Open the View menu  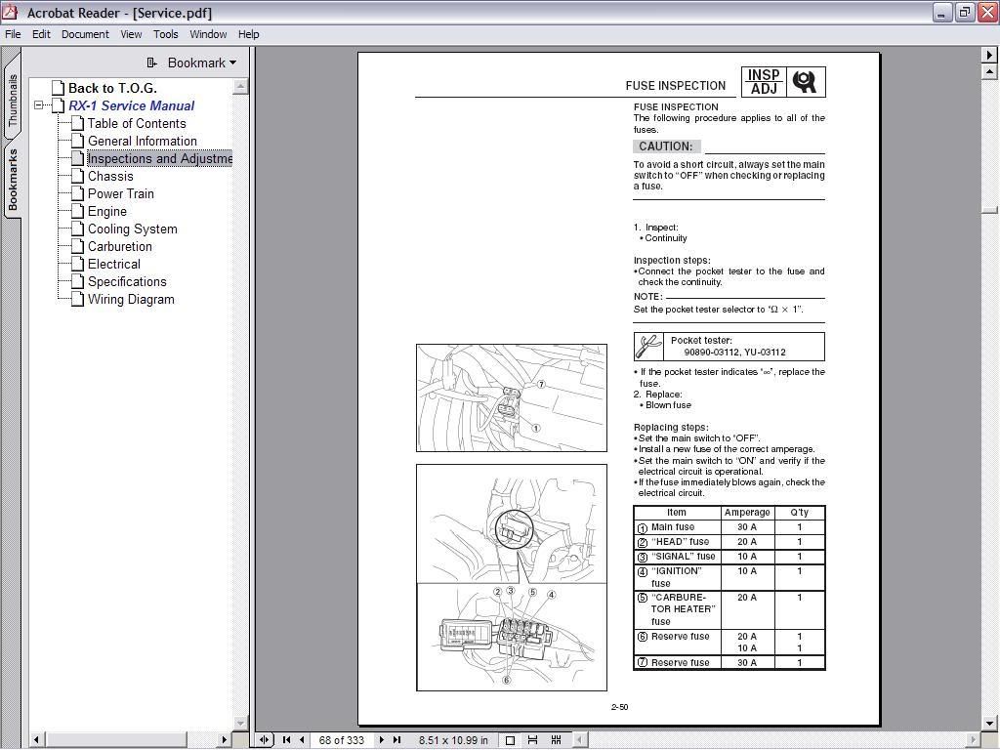pos(131,34)
